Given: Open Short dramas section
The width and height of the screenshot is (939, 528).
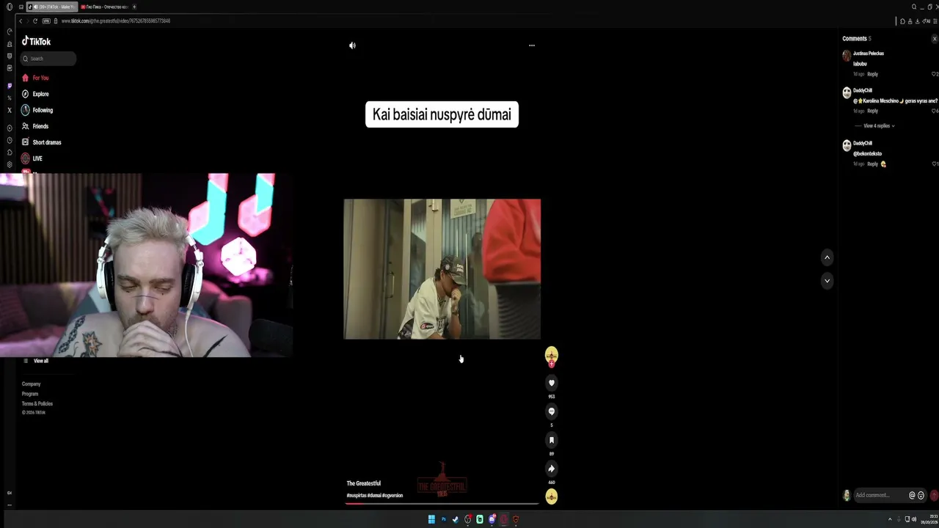Looking at the screenshot, I should pyautogui.click(x=41, y=142).
